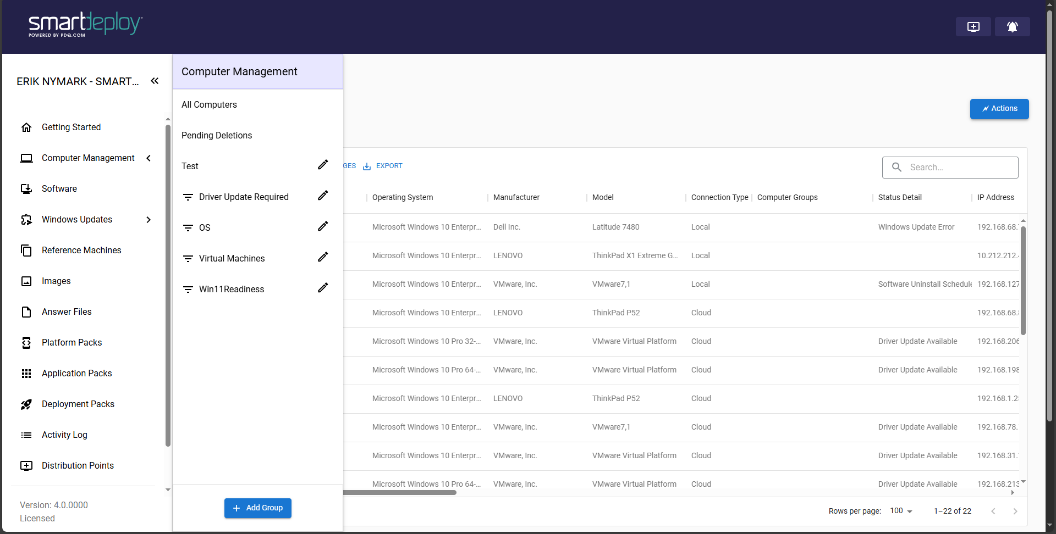The image size is (1056, 534).
Task: Expand the Windows Updates submenu chevron
Action: pyautogui.click(x=148, y=219)
